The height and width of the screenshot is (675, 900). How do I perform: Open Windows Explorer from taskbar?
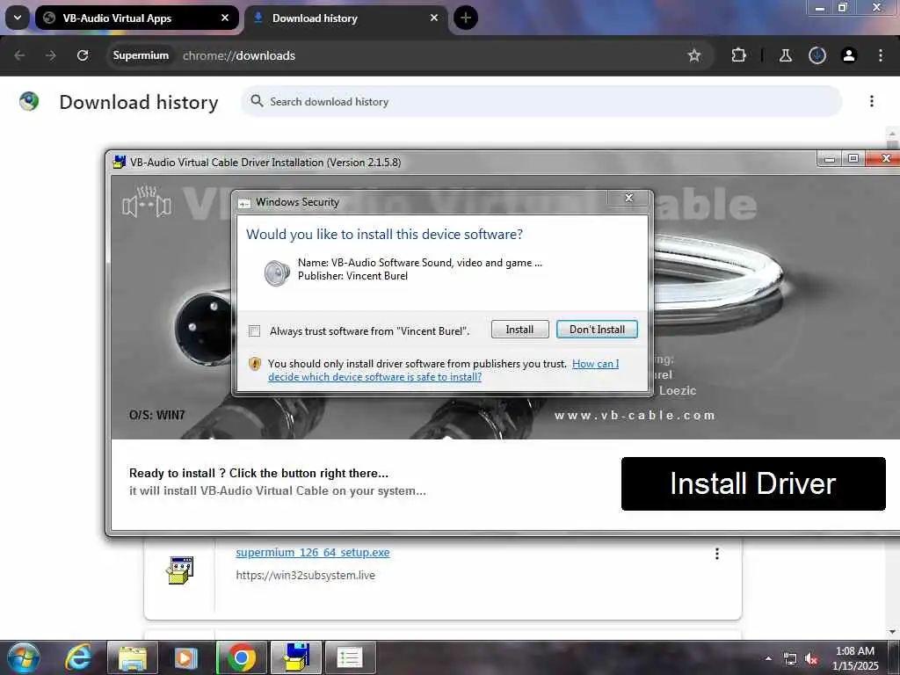[133, 657]
